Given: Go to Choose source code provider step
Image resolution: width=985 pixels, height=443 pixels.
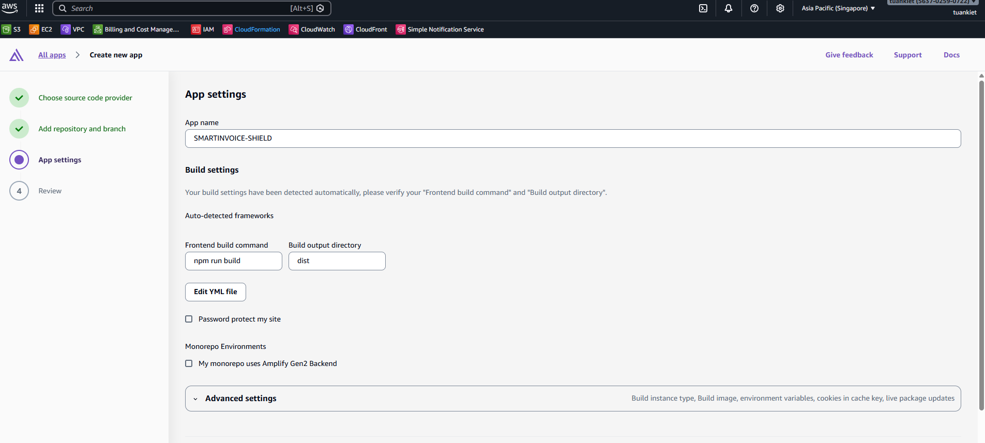Looking at the screenshot, I should pos(85,98).
